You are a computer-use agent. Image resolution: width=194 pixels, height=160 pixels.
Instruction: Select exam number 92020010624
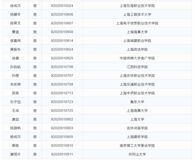[x=62, y=49]
